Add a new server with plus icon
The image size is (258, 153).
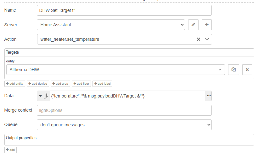click(207, 25)
